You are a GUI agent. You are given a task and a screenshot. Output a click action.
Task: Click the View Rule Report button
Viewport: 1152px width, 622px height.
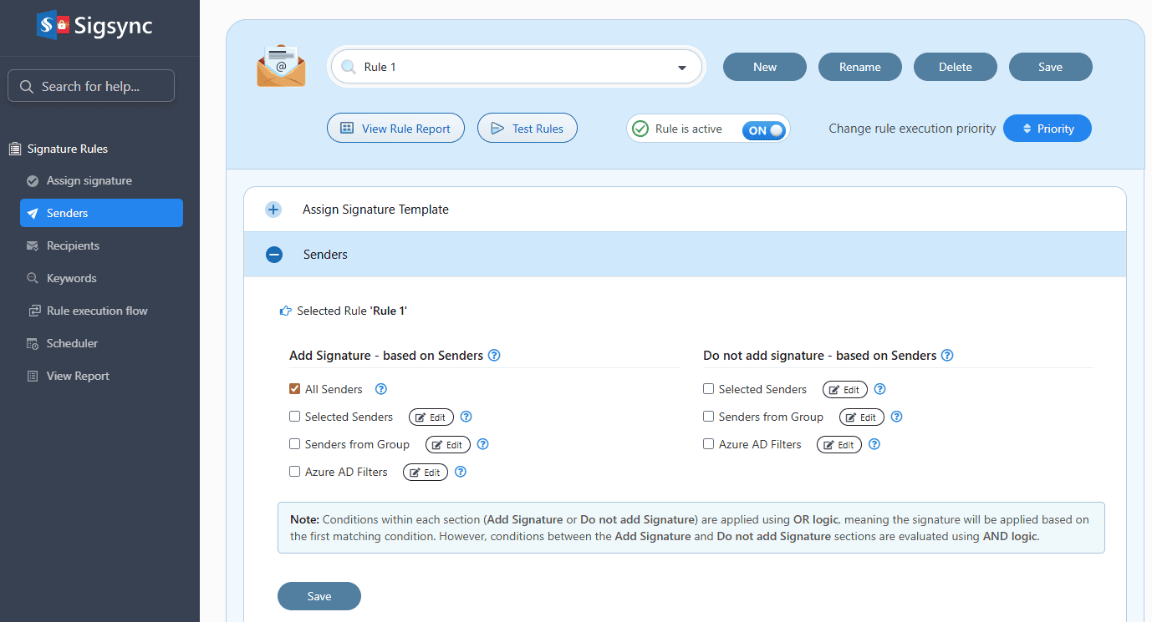point(395,129)
